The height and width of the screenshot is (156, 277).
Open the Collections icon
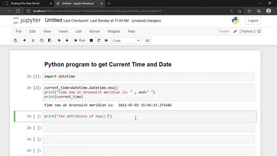(259, 11)
